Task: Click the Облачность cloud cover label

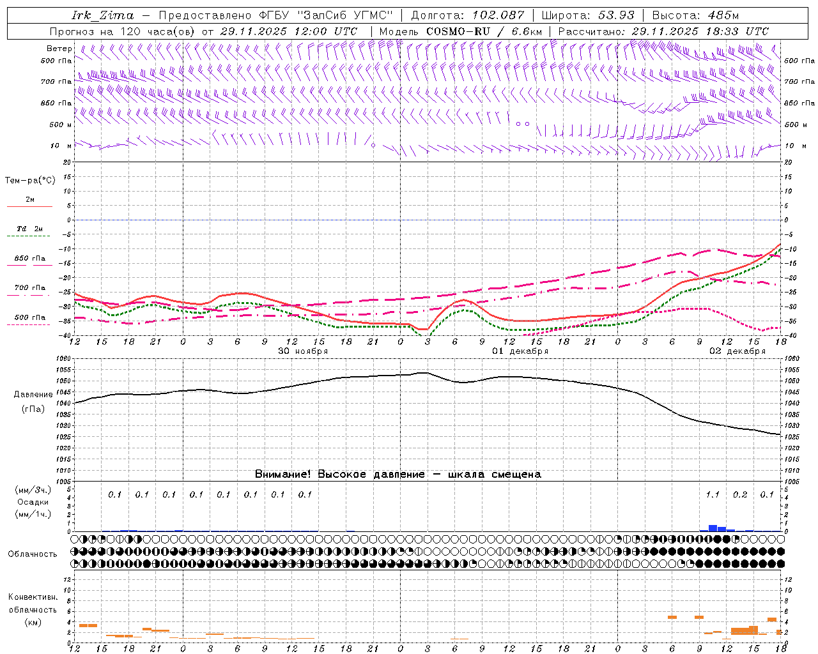Action: click(33, 554)
